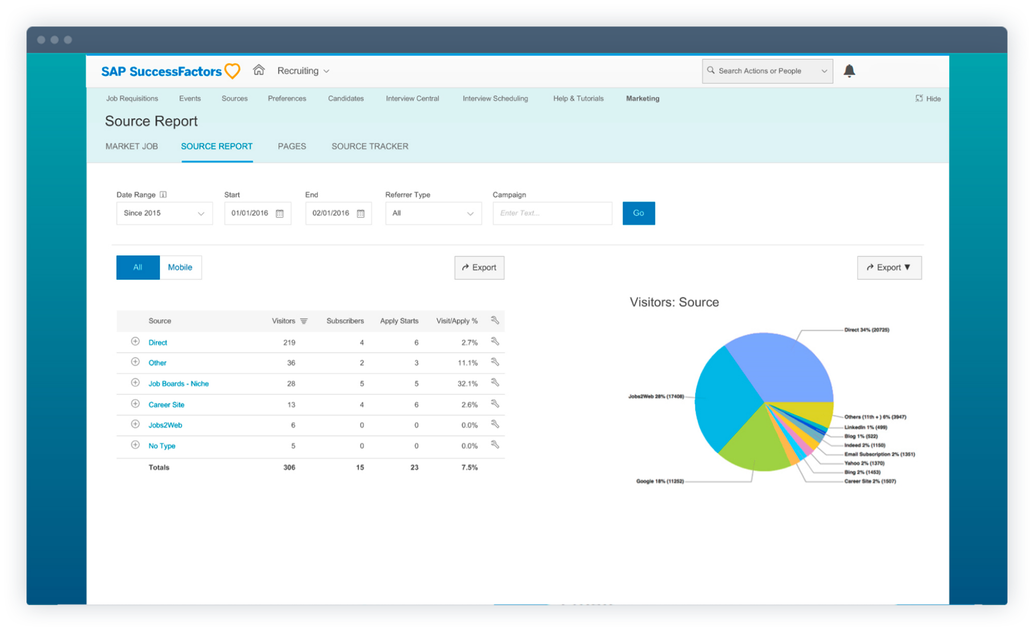
Task: Open notifications via the bell icon
Action: (849, 71)
